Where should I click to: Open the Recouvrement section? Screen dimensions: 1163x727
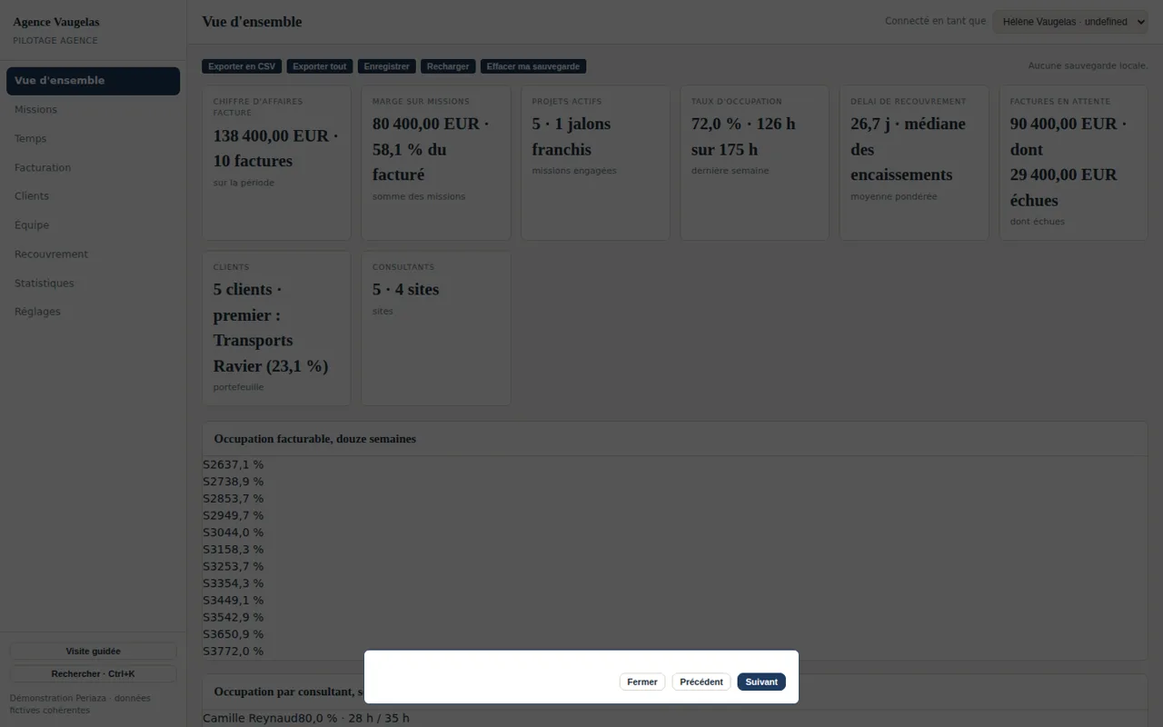[x=93, y=254]
